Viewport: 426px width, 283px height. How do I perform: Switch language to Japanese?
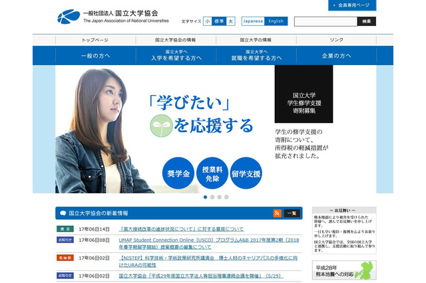point(253,21)
